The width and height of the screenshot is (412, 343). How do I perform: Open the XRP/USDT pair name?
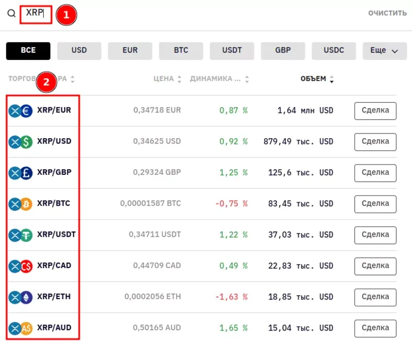[x=56, y=234]
